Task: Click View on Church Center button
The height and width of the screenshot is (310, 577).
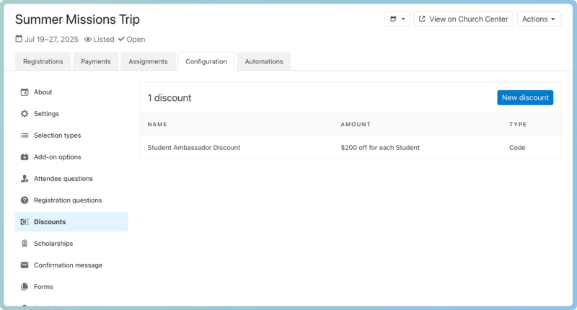Action: pyautogui.click(x=463, y=19)
